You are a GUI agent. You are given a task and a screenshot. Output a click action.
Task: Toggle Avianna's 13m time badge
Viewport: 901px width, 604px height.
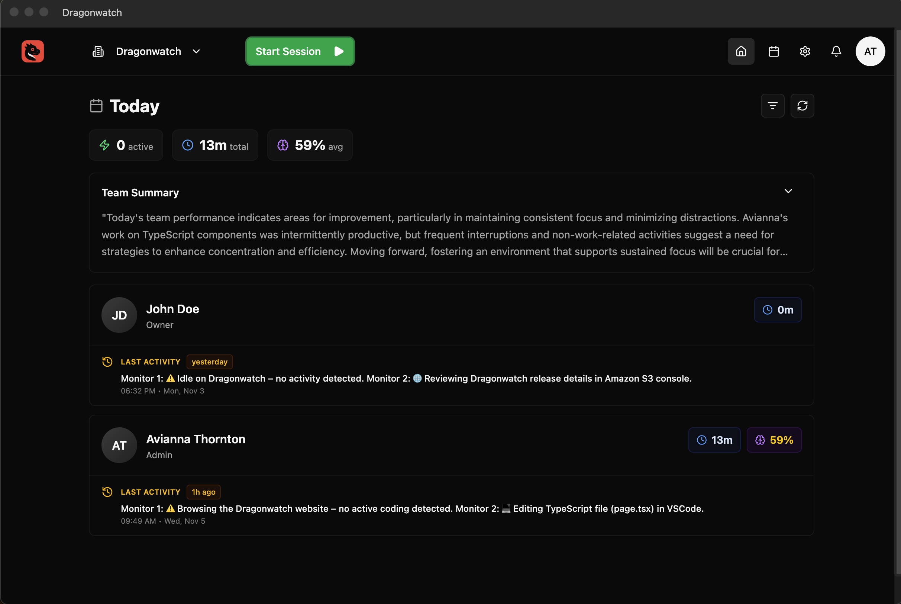(x=714, y=440)
